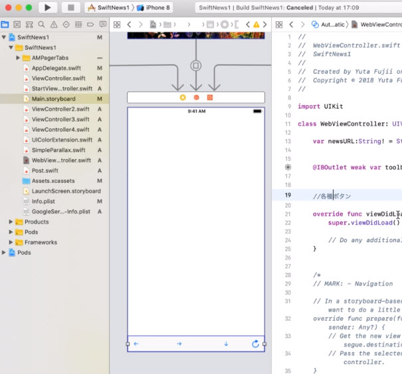Go forward in storyboard editor history
The height and width of the screenshot is (374, 402).
pos(140,25)
